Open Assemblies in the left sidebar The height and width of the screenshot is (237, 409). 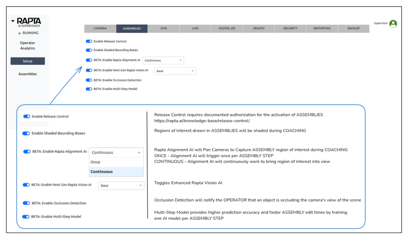coord(28,74)
